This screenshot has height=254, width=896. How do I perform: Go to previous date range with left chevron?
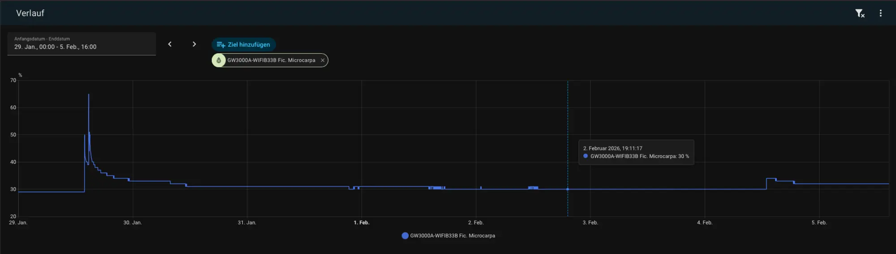(x=170, y=44)
